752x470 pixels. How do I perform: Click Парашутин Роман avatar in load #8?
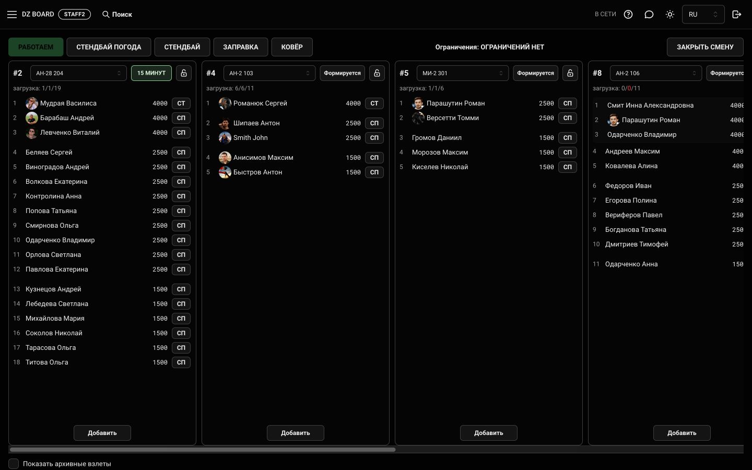614,120
